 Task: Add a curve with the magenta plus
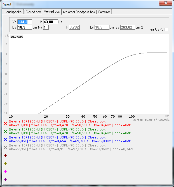[5, 171]
